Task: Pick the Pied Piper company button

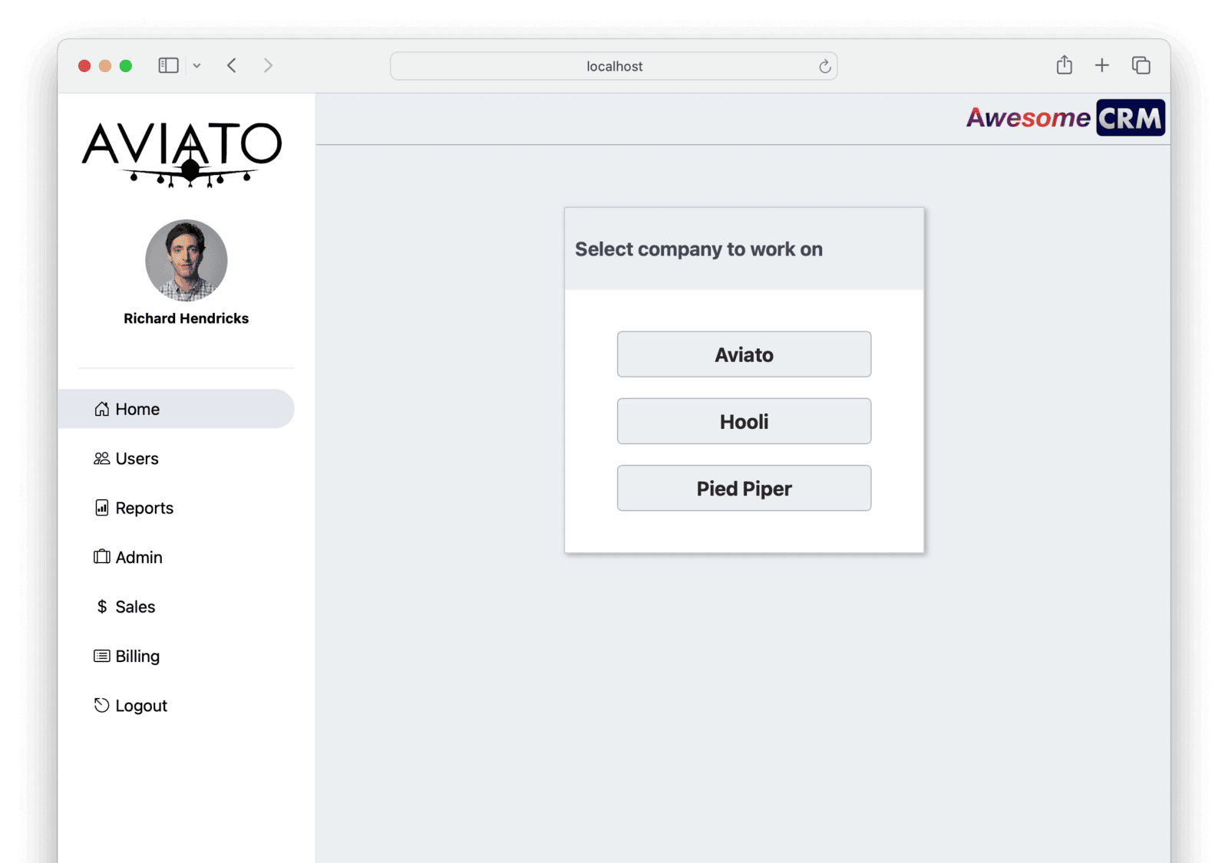Action: 744,488
